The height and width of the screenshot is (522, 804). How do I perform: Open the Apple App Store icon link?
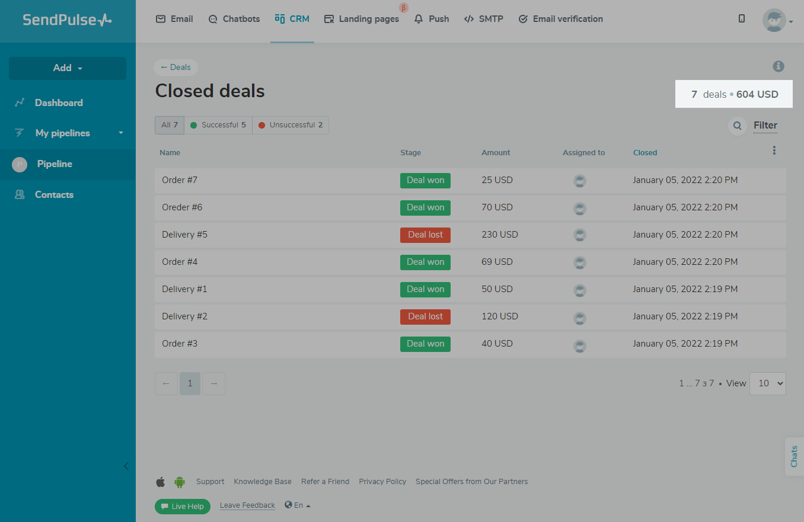click(161, 482)
